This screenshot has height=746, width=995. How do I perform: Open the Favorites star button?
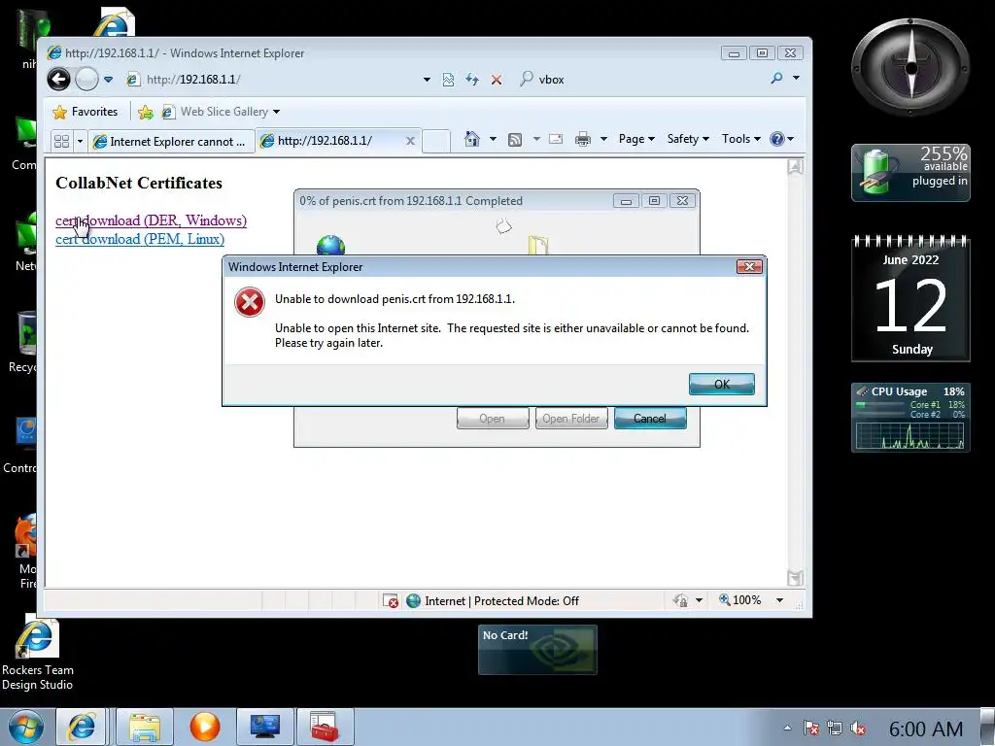tap(86, 112)
